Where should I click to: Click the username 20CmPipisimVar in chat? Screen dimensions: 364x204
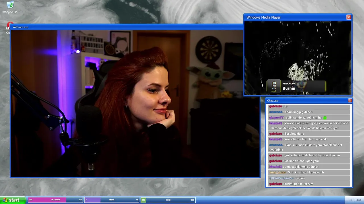tap(281, 178)
